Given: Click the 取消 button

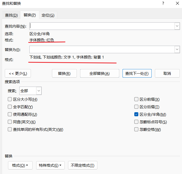Looking at the screenshot, I should 167,73.
